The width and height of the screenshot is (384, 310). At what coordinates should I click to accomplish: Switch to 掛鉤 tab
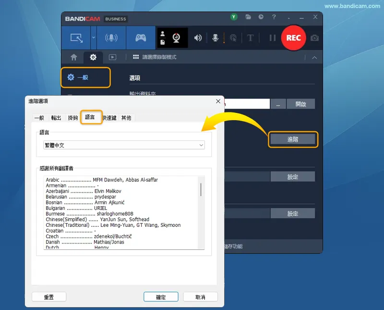(73, 118)
